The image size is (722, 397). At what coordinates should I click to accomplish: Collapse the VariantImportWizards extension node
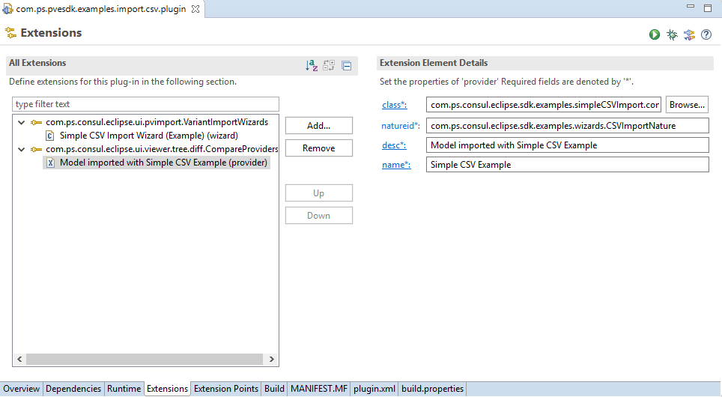tap(20, 123)
